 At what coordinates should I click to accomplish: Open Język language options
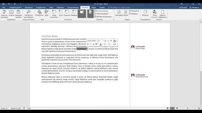click(47, 13)
